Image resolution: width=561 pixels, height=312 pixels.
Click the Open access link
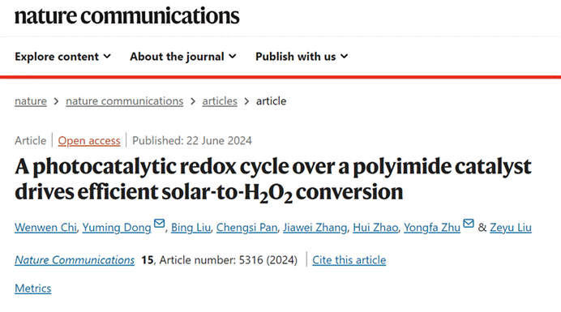coord(89,141)
